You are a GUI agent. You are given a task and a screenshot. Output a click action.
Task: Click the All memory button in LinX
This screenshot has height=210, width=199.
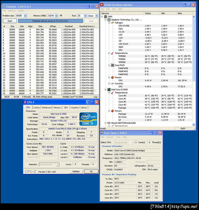pyautogui.click(x=61, y=16)
